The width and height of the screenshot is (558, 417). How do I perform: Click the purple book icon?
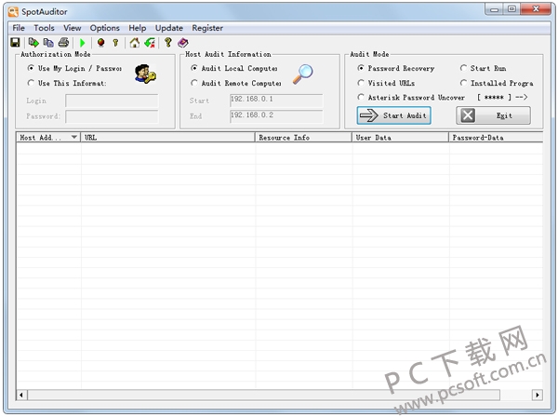pos(183,43)
